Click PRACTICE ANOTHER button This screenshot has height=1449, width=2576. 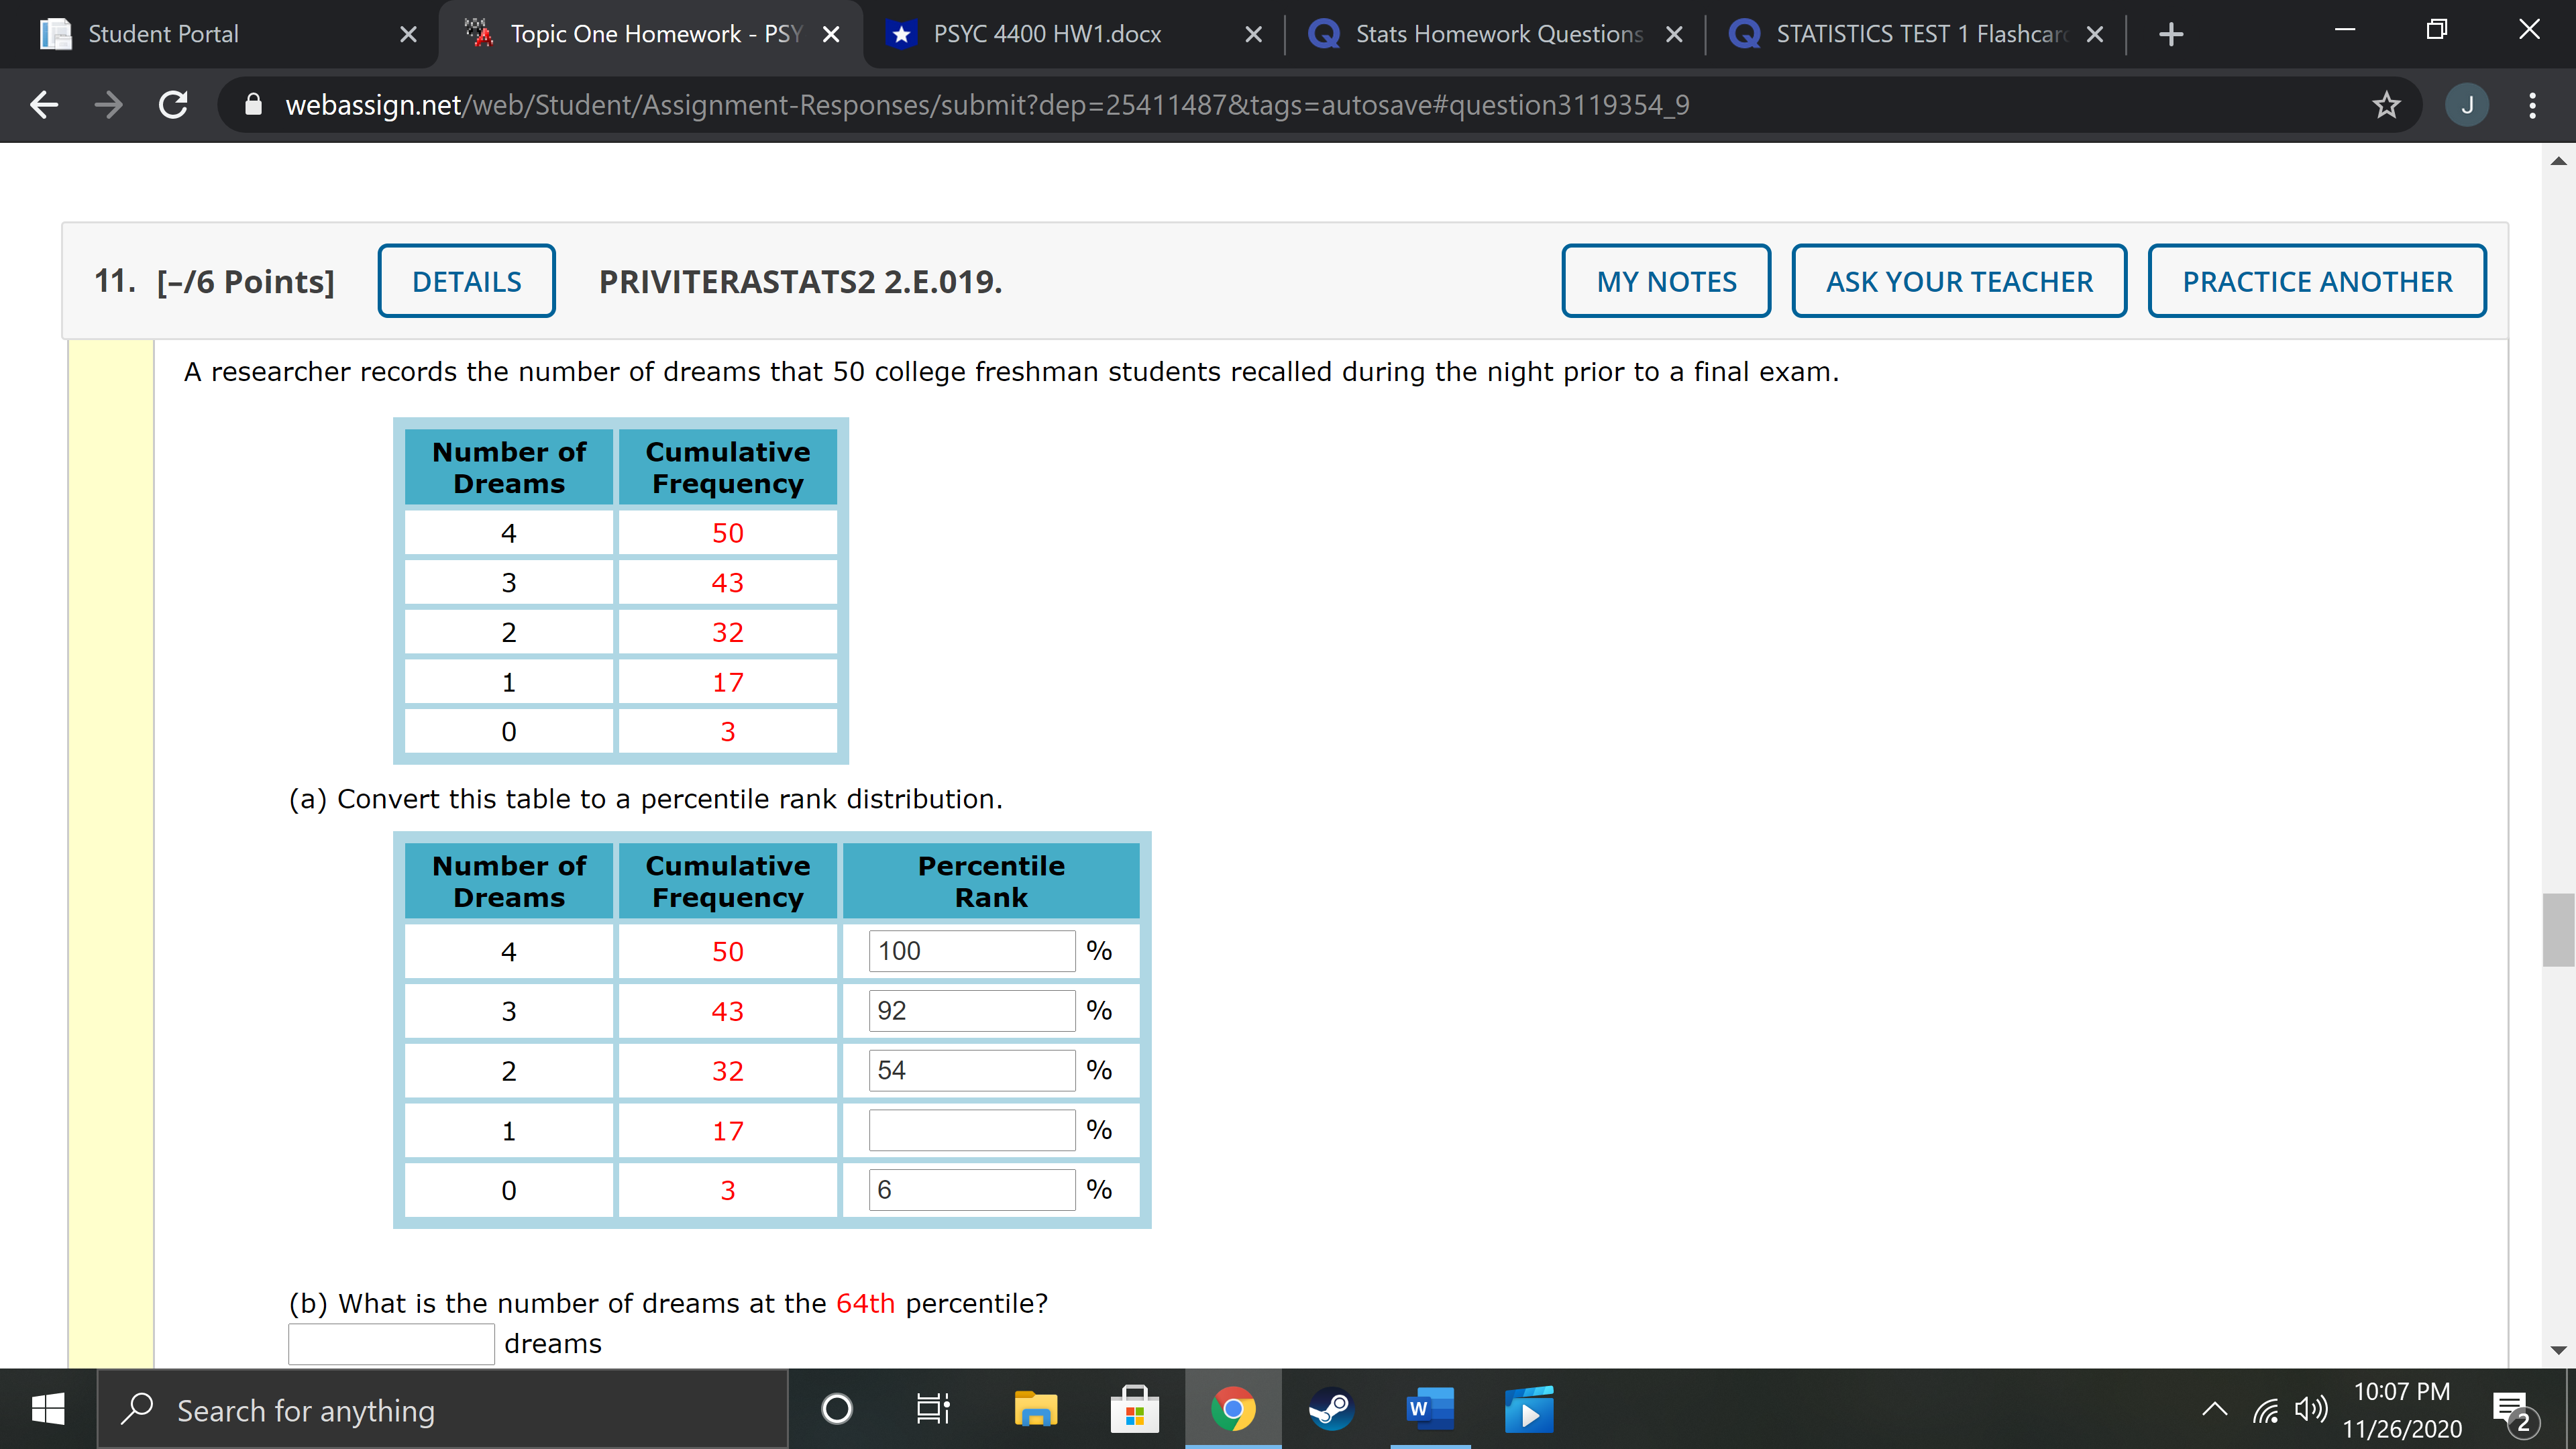pos(2316,281)
